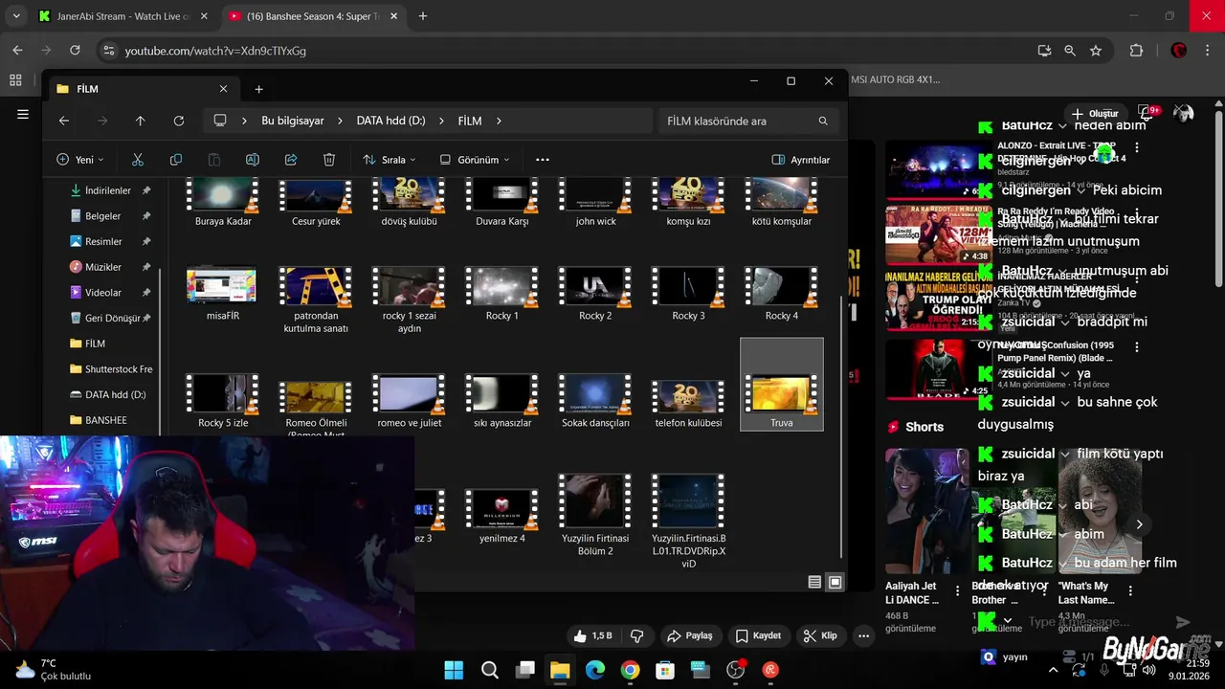The width and height of the screenshot is (1225, 689).
Task: Open YouTube video more actions menu
Action: [x=864, y=635]
